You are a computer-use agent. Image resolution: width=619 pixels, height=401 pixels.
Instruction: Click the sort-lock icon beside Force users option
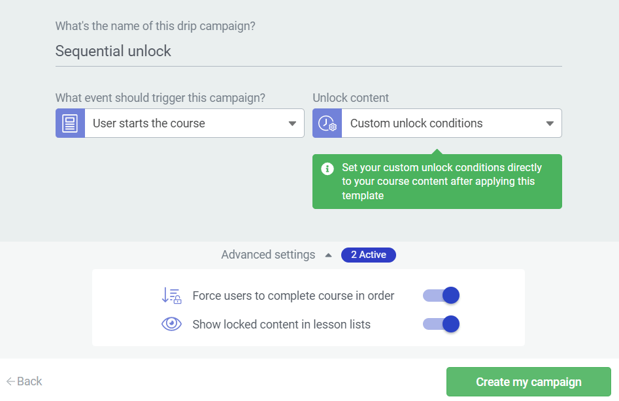click(171, 296)
